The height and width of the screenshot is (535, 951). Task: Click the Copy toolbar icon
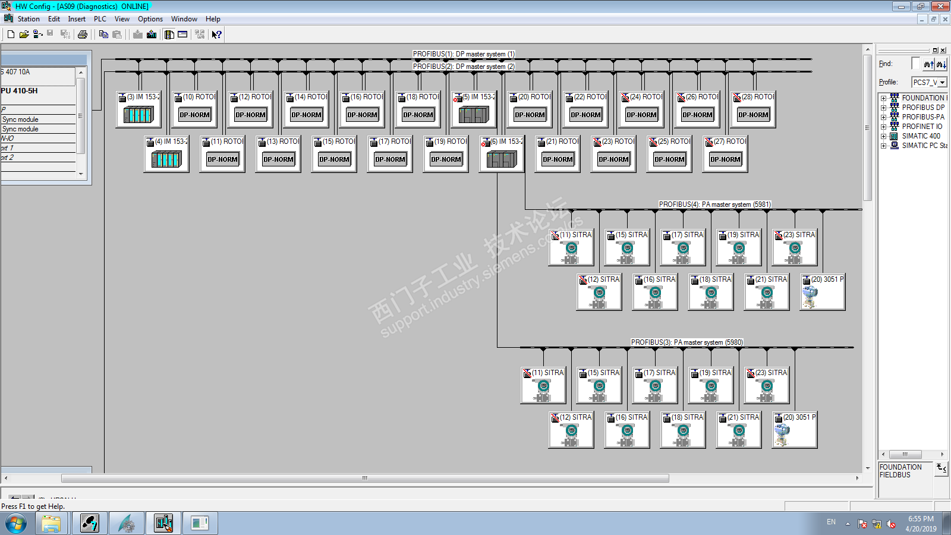(x=103, y=34)
